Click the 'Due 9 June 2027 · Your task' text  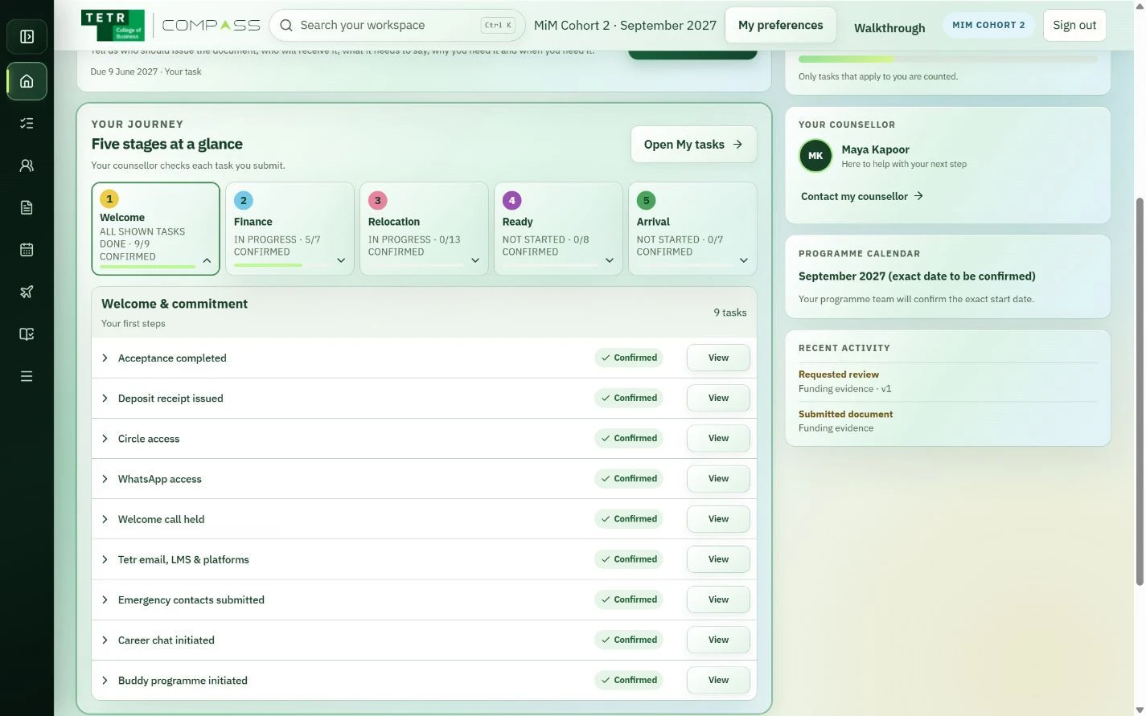146,72
